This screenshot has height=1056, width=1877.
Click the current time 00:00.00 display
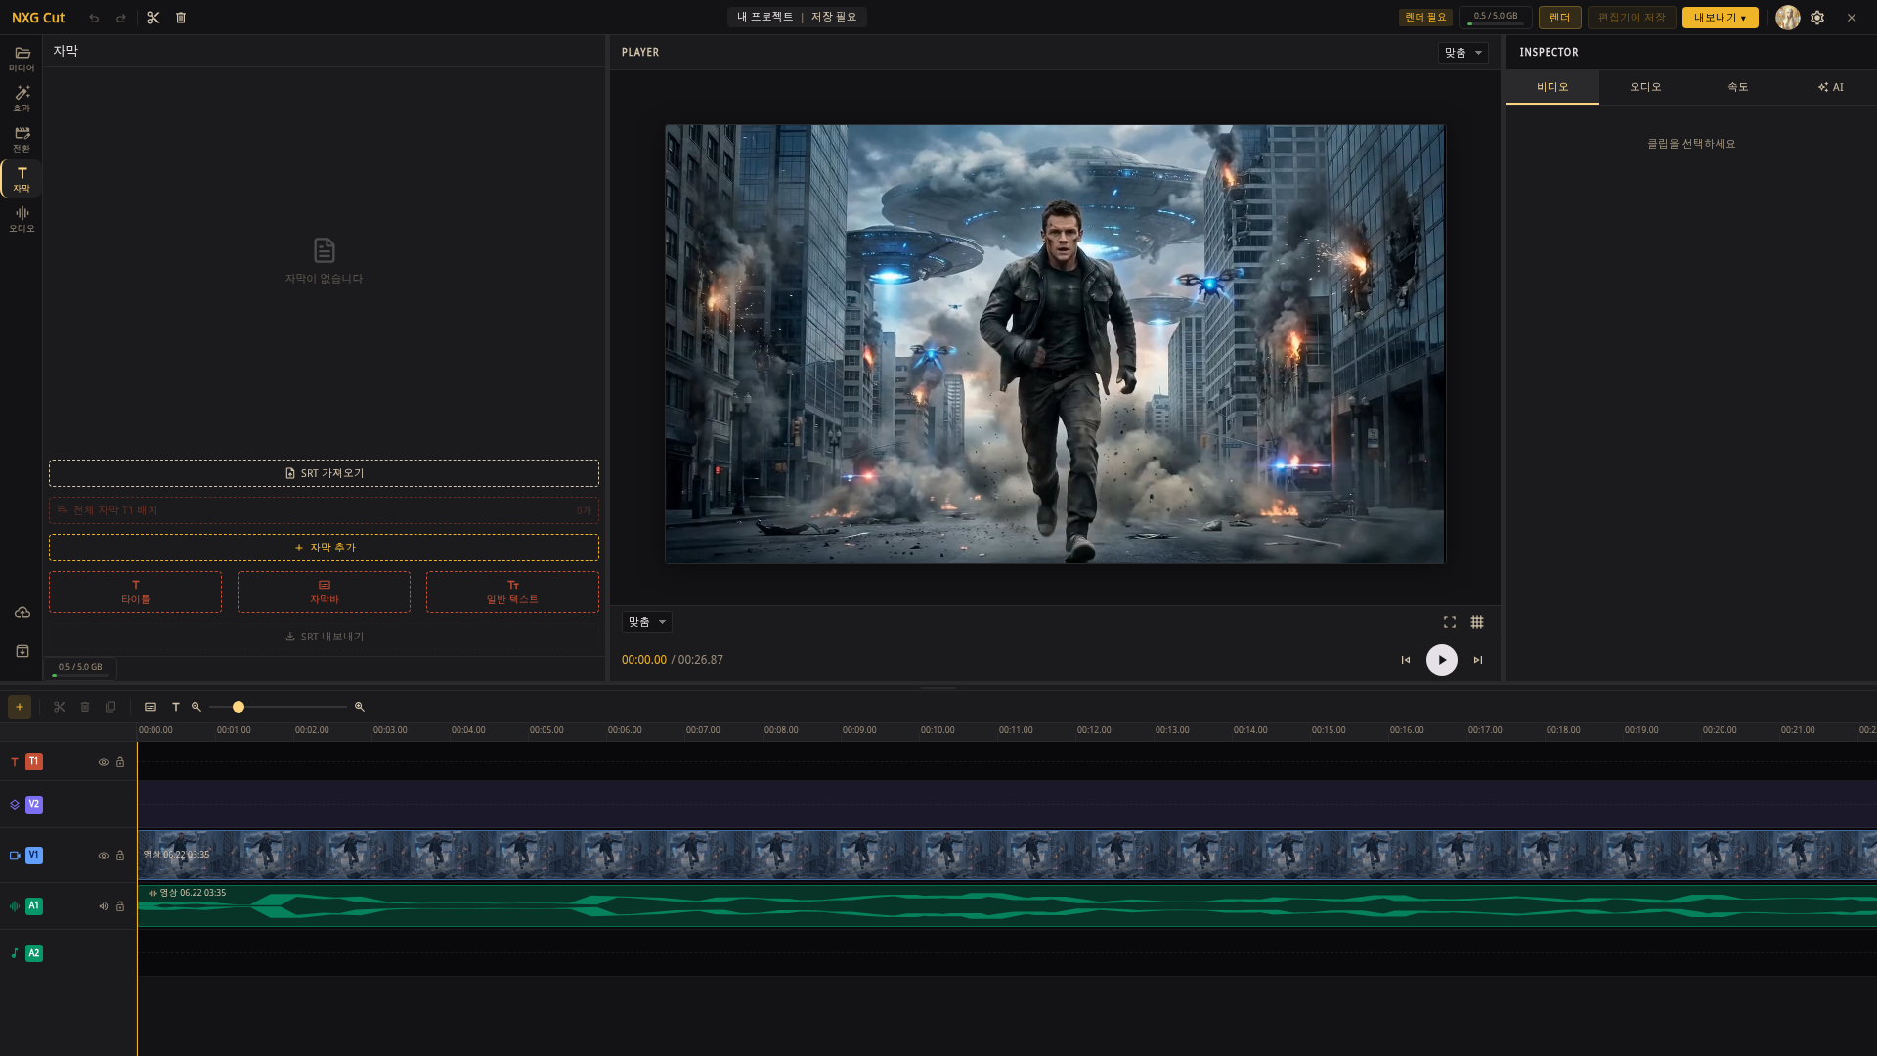coord(644,660)
